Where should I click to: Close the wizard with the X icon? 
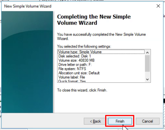(158, 6)
